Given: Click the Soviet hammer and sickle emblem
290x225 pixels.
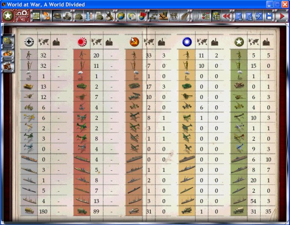Looking at the screenshot, I should [x=134, y=41].
